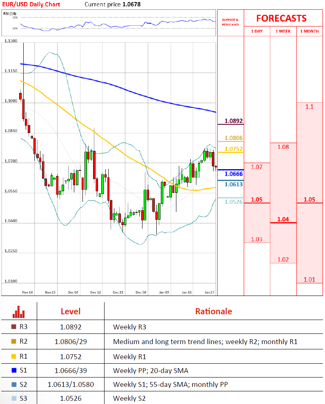Click the Dec 21 date axis label

click(118, 292)
